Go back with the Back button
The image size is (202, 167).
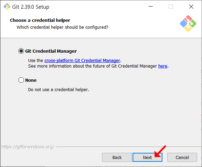[117, 157]
